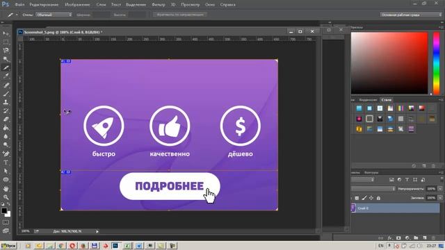Select the Hand tool
Screen dimensions: 445x250
click(6, 188)
